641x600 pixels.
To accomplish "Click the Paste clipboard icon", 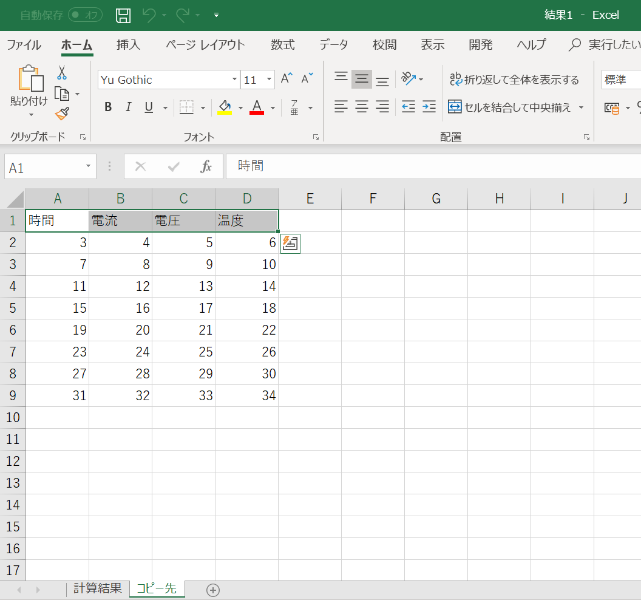I will pyautogui.click(x=30, y=78).
